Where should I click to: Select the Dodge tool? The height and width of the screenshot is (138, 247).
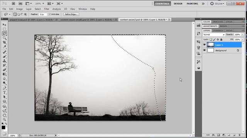click(4, 83)
